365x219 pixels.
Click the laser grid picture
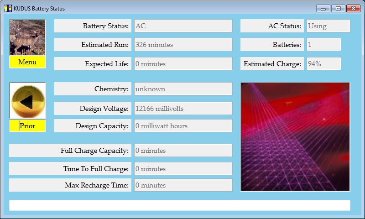[295, 137]
